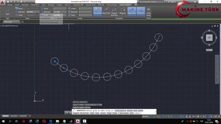Open the Opera browser taskbar icon
The height and width of the screenshot is (124, 221).
click(44, 121)
